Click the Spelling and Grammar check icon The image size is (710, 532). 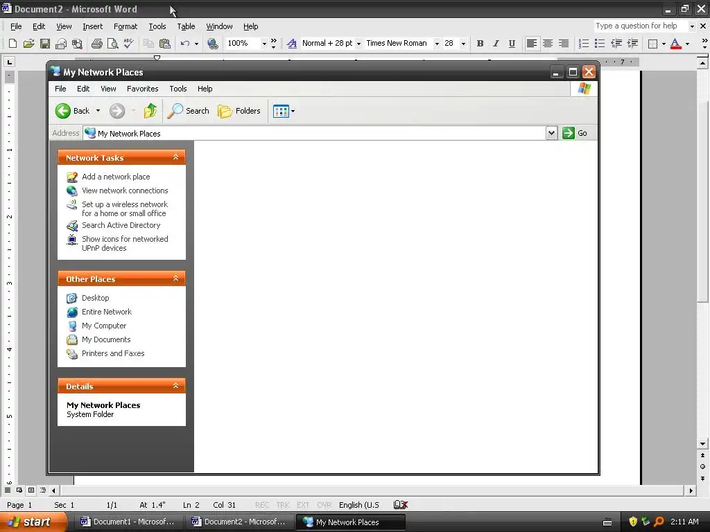128,44
